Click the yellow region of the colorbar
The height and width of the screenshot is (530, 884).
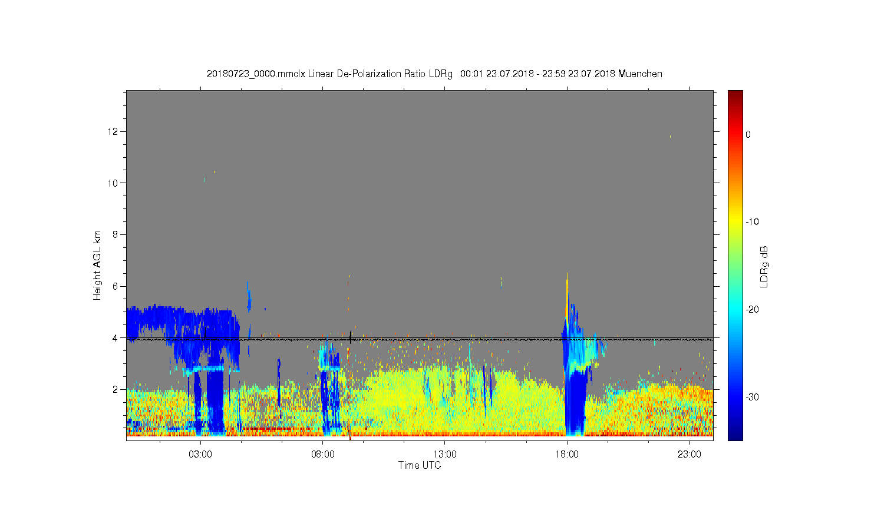pos(735,221)
